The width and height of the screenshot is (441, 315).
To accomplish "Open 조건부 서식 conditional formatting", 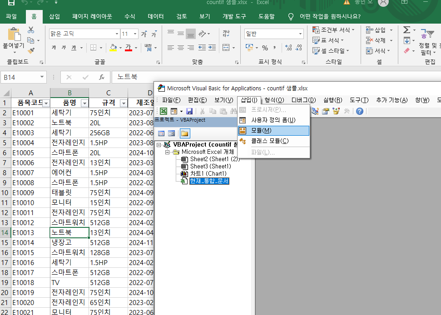I will pos(333,30).
